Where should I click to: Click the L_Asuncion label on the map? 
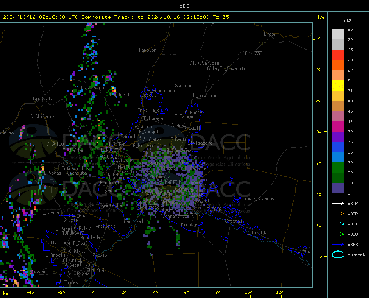(x=205, y=96)
